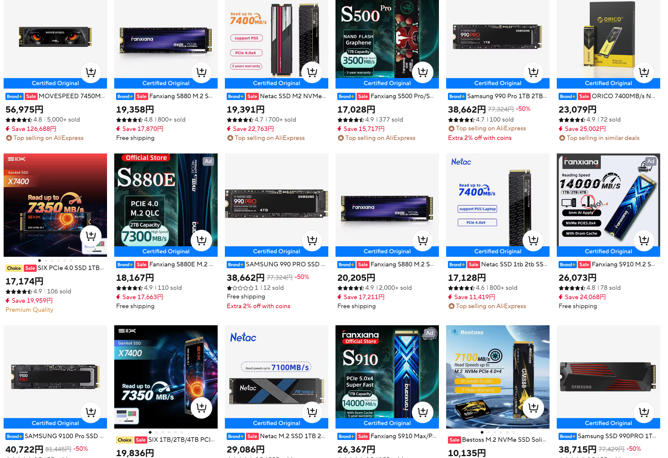Image resolution: width=668 pixels, height=458 pixels.
Task: Add MOVESPEED 7450MB/s SSD to cart
Action: point(91,72)
